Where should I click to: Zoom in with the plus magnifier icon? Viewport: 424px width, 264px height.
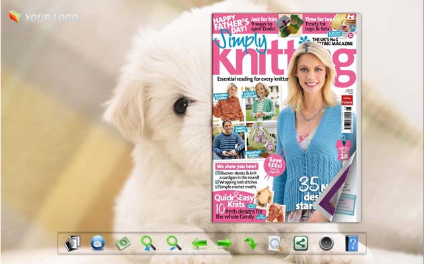pyautogui.click(x=148, y=243)
